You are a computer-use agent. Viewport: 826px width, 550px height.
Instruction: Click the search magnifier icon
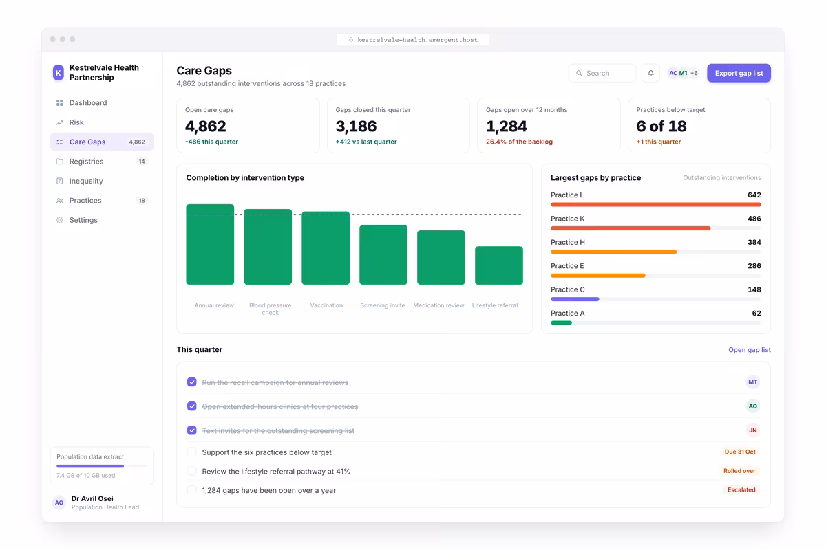click(x=580, y=73)
